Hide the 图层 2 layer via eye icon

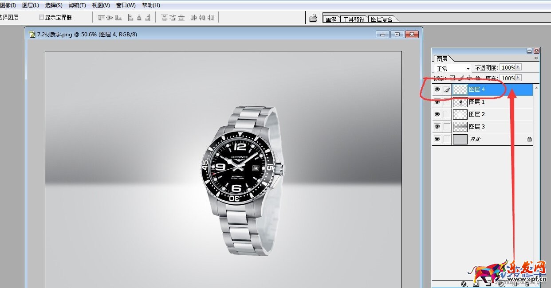(437, 114)
